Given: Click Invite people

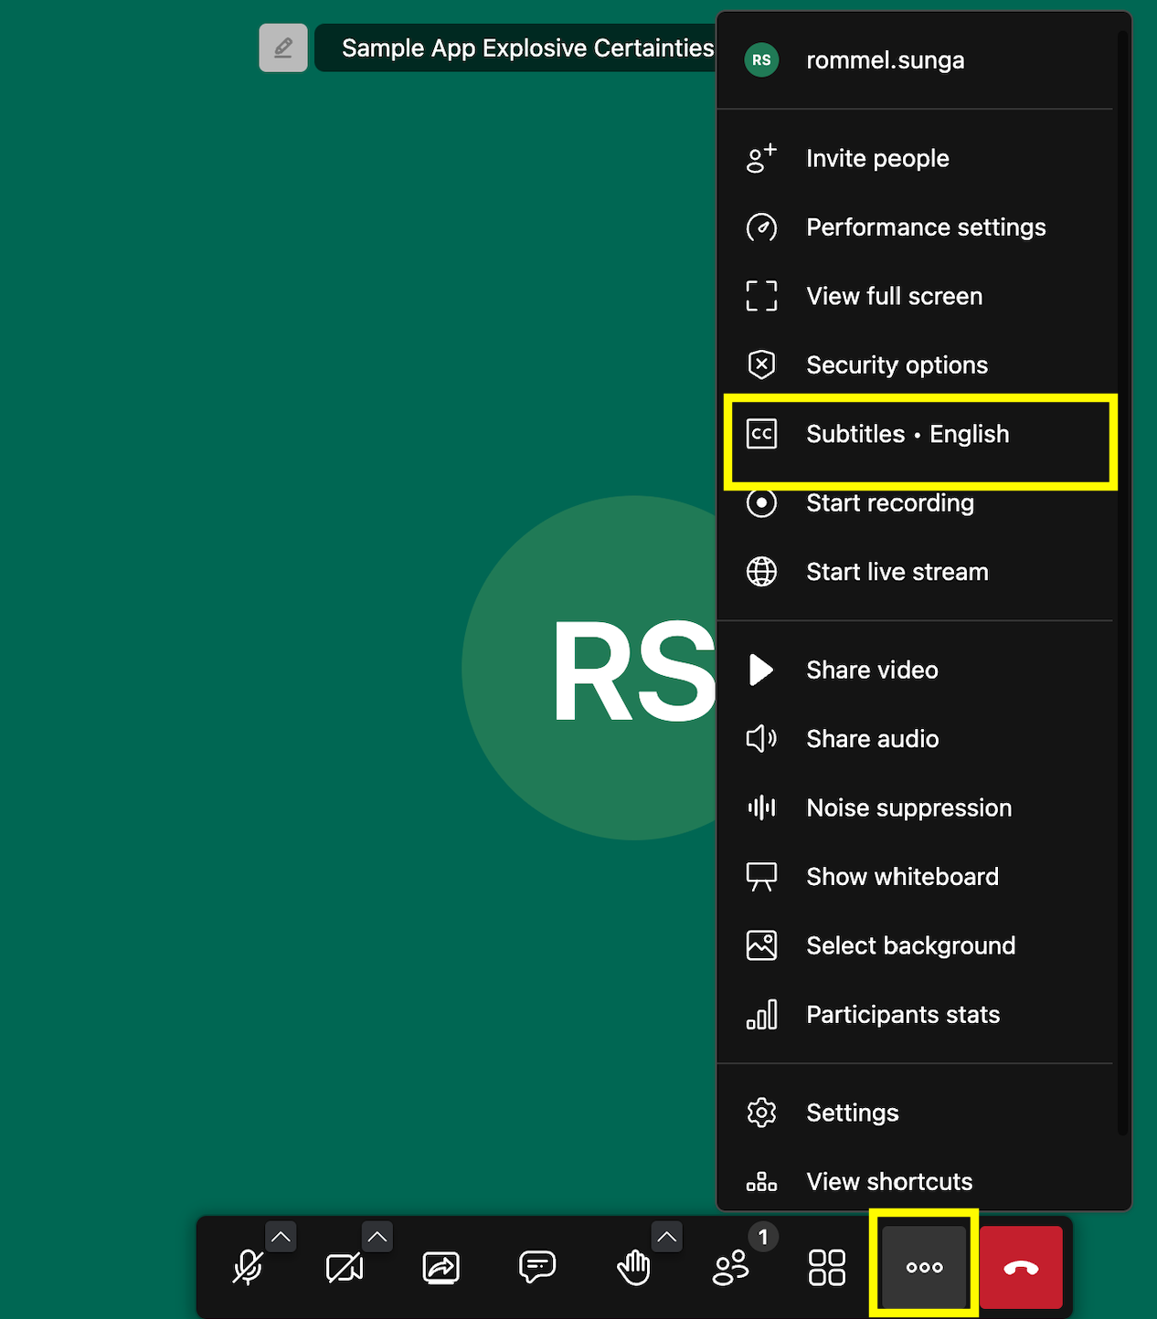Looking at the screenshot, I should click(877, 159).
